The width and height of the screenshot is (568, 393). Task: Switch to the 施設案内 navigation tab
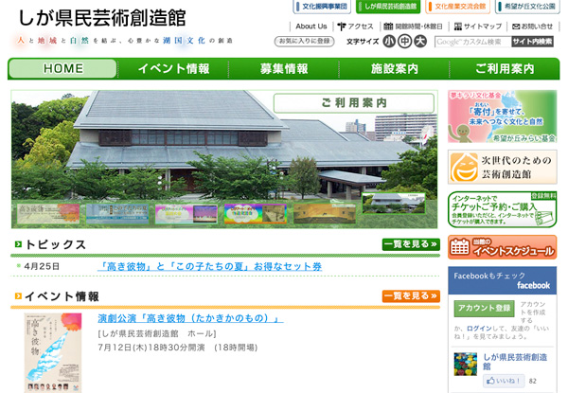point(394,69)
